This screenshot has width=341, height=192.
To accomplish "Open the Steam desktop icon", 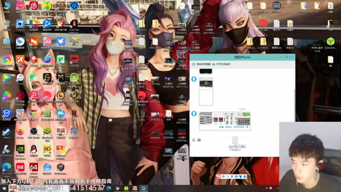I will click(6, 133).
